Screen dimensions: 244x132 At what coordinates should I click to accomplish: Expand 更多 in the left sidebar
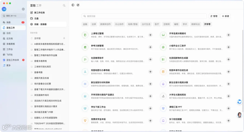coord(14,65)
